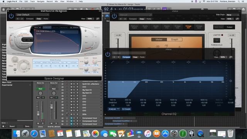
Task: Open Channel EQ preset dropdown
Action: click(x=129, y=53)
